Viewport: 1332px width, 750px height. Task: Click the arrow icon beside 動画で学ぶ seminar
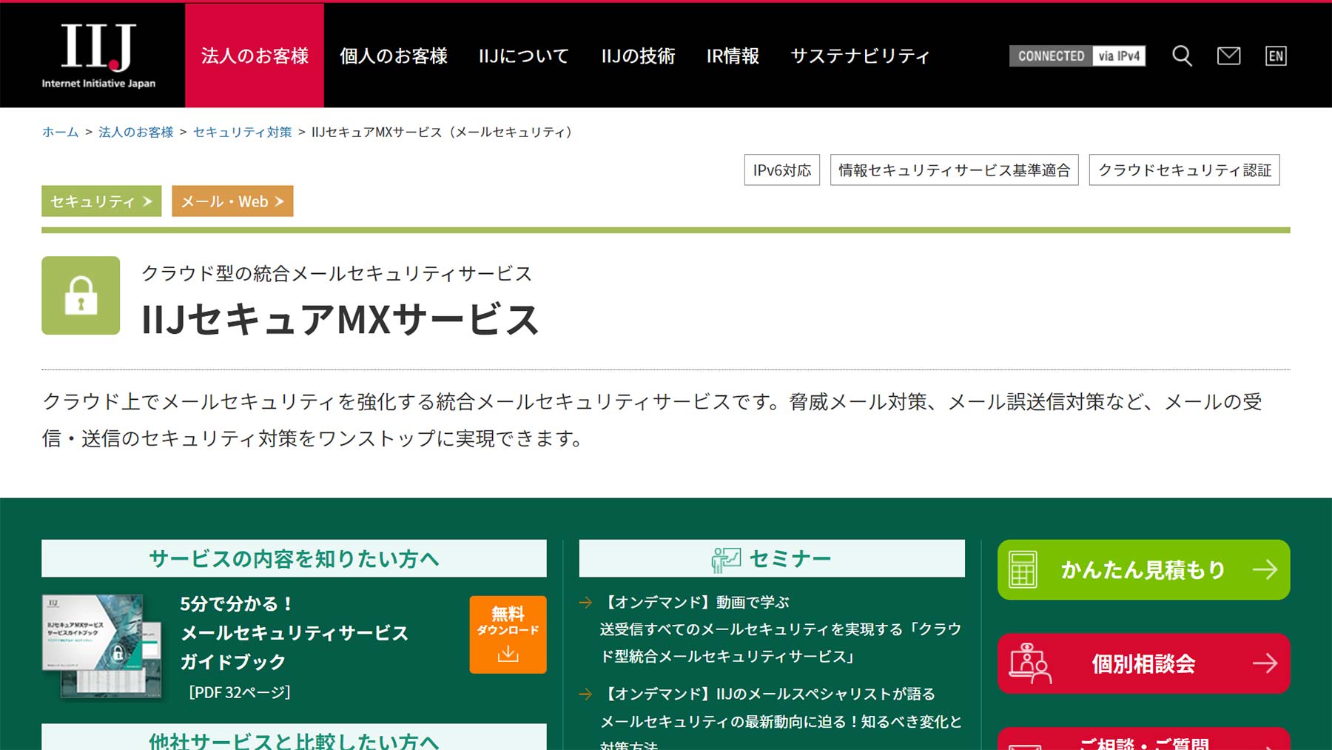tap(585, 603)
